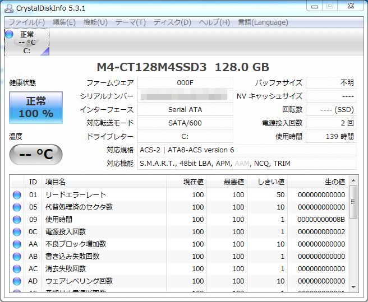Click raw value 000000000002
Screen dimensions: 368x302
point(321,231)
